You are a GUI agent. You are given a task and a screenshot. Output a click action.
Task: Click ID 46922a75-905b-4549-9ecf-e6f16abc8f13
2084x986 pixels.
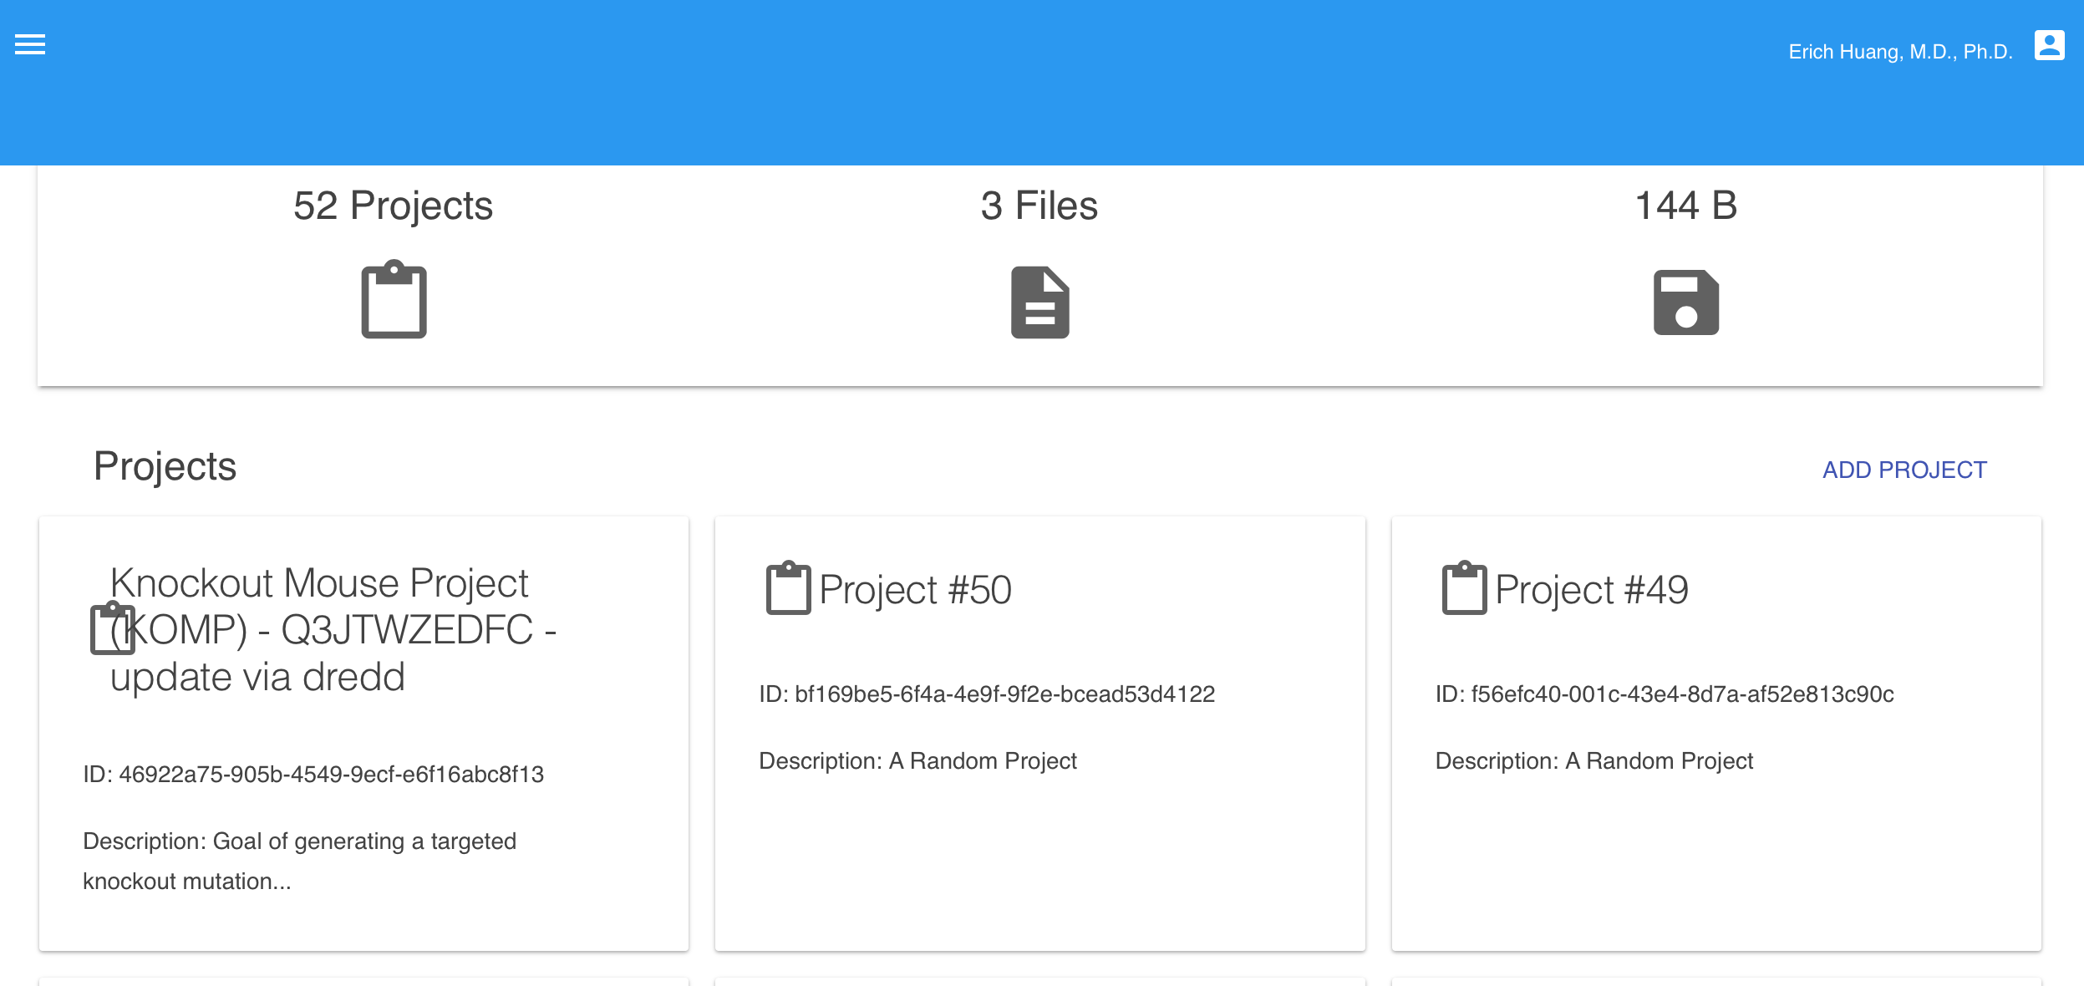point(313,775)
